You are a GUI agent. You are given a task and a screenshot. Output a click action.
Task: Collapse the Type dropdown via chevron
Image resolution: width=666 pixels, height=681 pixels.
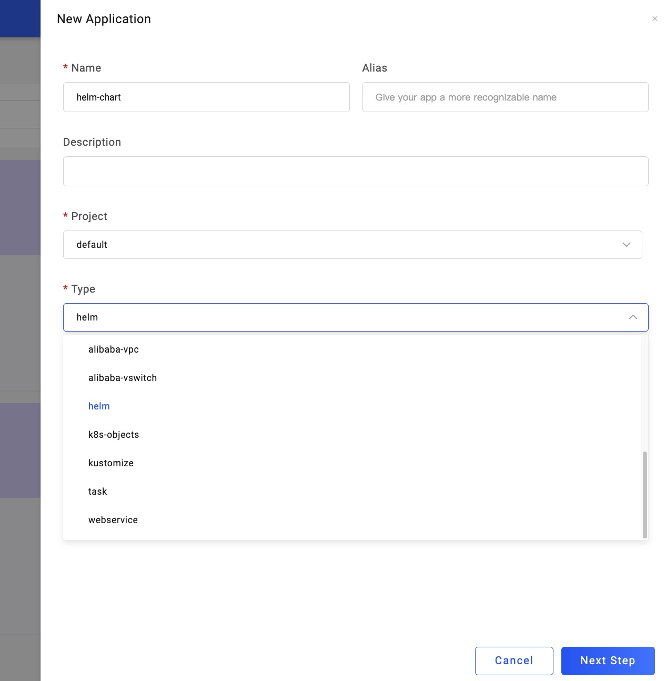coord(633,317)
